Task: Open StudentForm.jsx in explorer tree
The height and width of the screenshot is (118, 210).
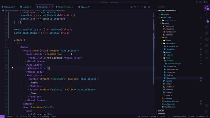Action: pos(174,64)
